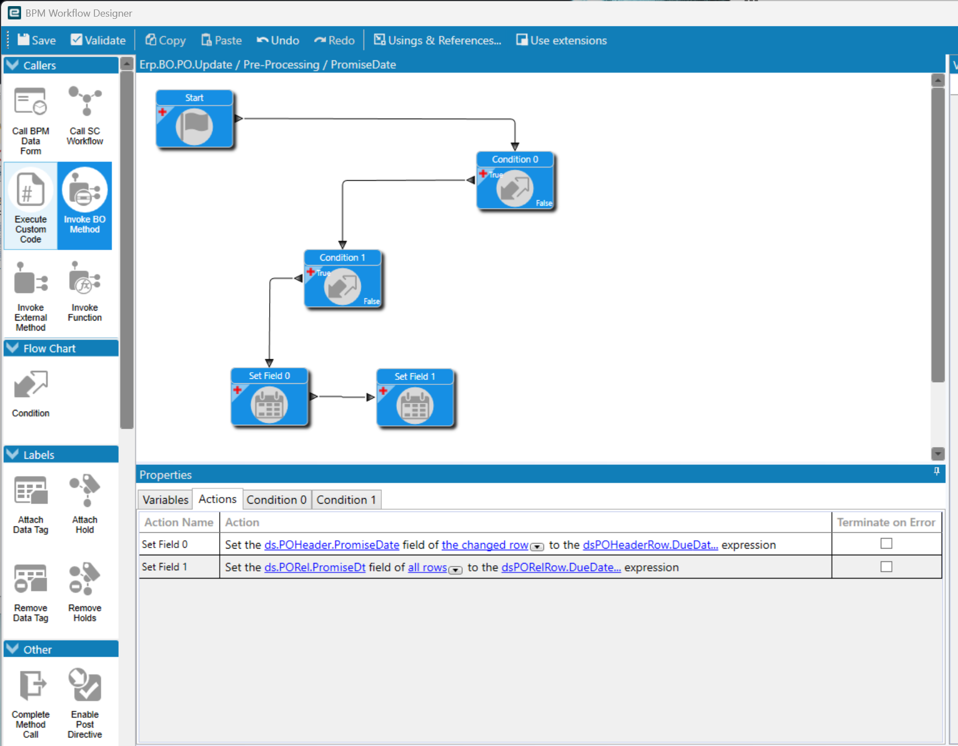Select the Enable Post Directive icon
Viewport: 958px width, 746px height.
85,703
